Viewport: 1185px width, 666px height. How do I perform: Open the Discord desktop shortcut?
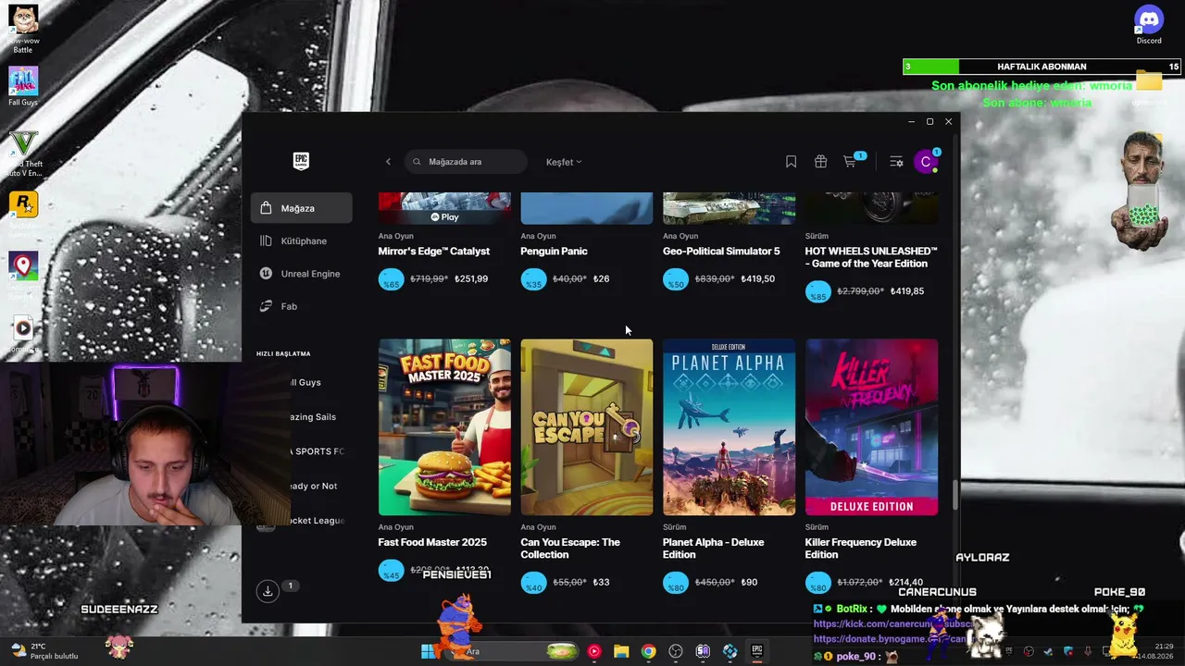point(1149,24)
